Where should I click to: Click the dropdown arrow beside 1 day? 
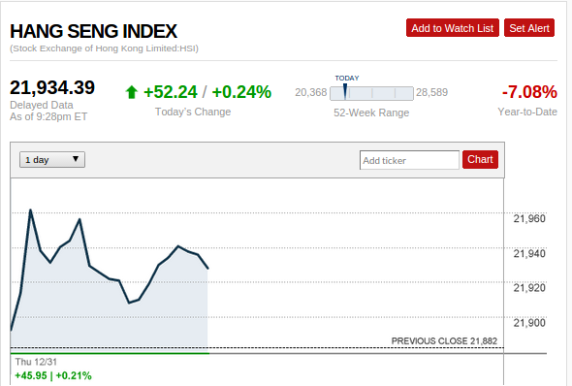76,159
